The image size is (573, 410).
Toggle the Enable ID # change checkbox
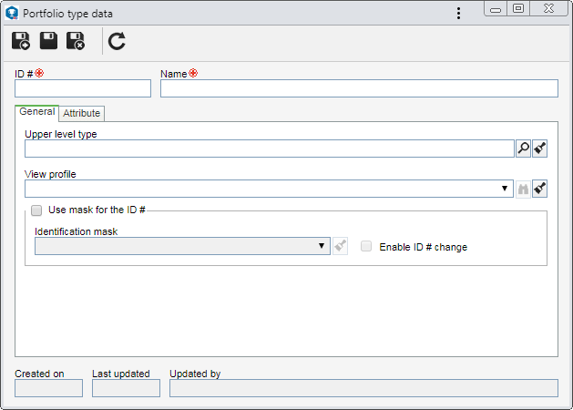(366, 246)
